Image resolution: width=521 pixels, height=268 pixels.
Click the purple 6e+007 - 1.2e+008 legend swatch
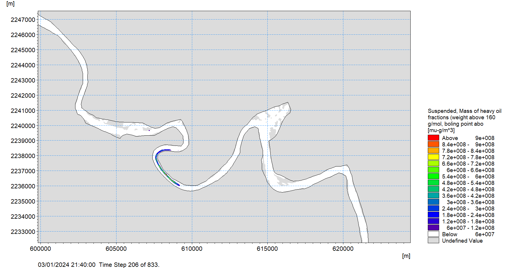click(433, 228)
